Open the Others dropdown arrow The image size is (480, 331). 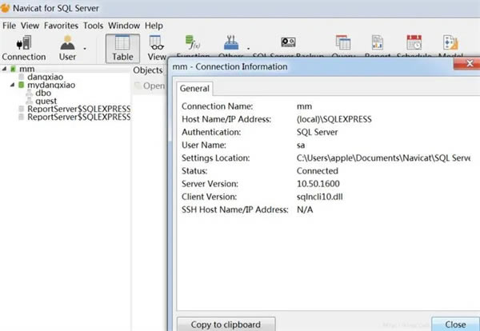[248, 48]
